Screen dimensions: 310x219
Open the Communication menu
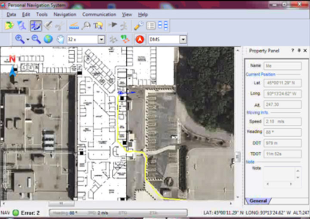pyautogui.click(x=99, y=14)
